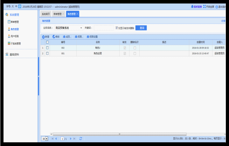Click the 创建时间 column header
229x146 pixels.
(200, 42)
